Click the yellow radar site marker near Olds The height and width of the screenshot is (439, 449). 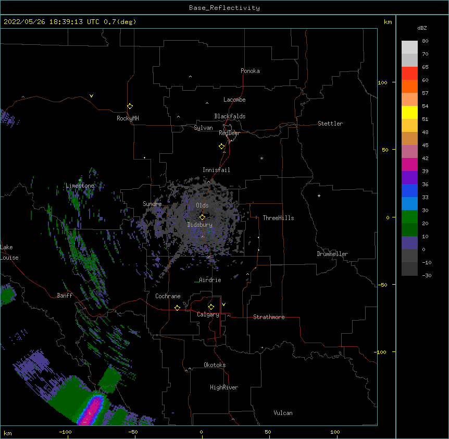pyautogui.click(x=202, y=217)
